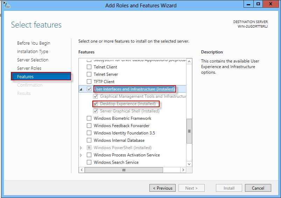281x198 pixels.
Task: Click the horizontal scrollbar thumb
Action: [124, 170]
